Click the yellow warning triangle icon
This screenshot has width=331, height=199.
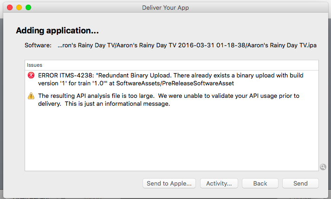(x=31, y=96)
